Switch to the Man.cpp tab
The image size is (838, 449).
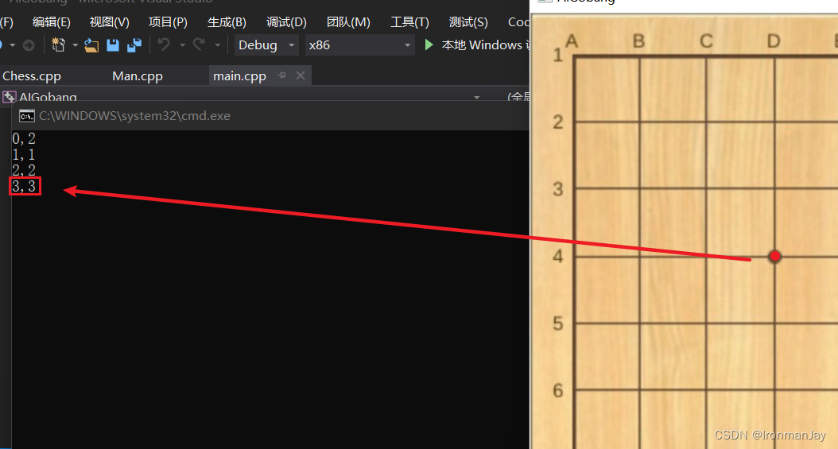[x=138, y=75]
